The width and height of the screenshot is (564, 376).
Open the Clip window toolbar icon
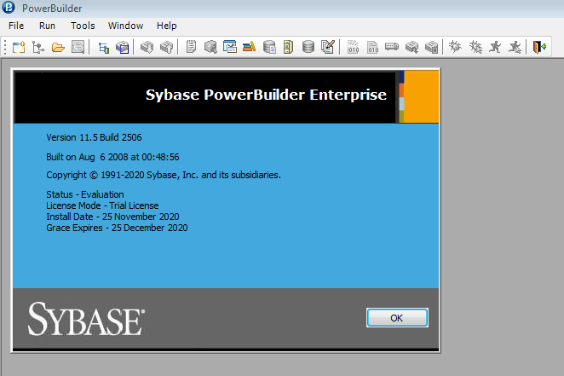point(230,47)
